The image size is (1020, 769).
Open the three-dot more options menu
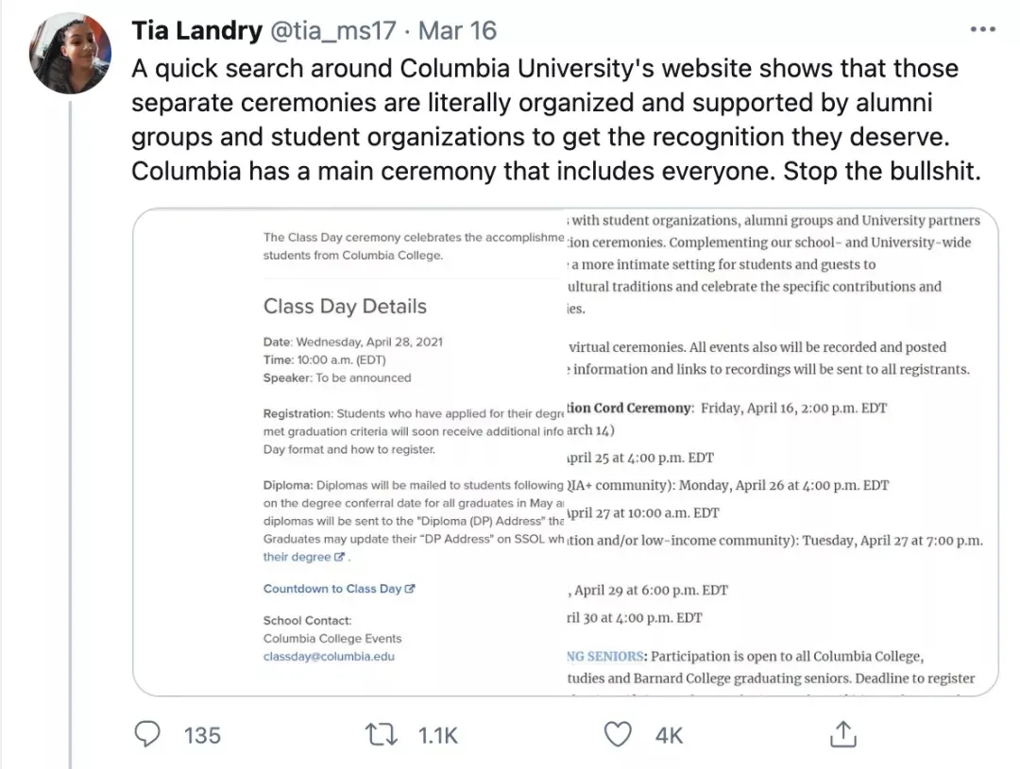tap(982, 30)
